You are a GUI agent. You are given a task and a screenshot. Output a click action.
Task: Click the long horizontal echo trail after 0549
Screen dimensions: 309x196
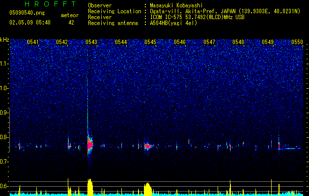pyautogui.click(x=291, y=148)
